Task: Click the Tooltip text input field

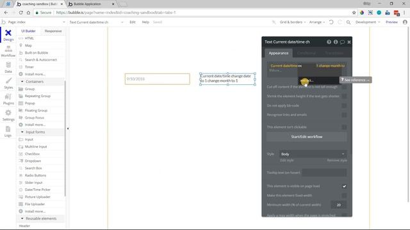Action: tap(324, 172)
